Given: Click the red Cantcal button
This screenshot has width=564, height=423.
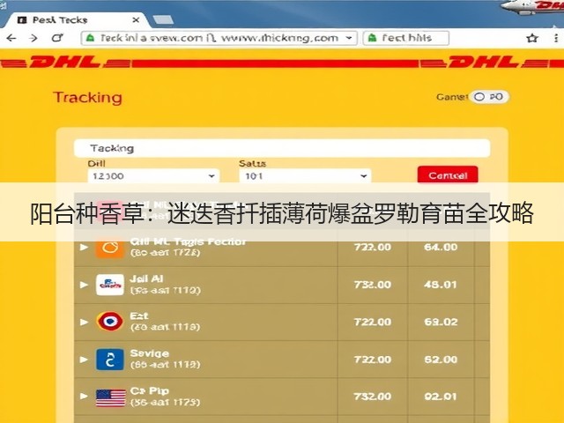Looking at the screenshot, I should 448,175.
